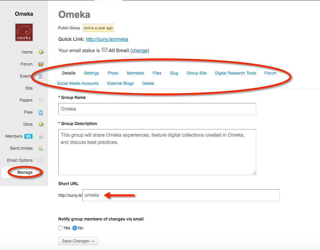The height and width of the screenshot is (250, 320).
Task: Open the Photo tab
Action: coord(113,73)
